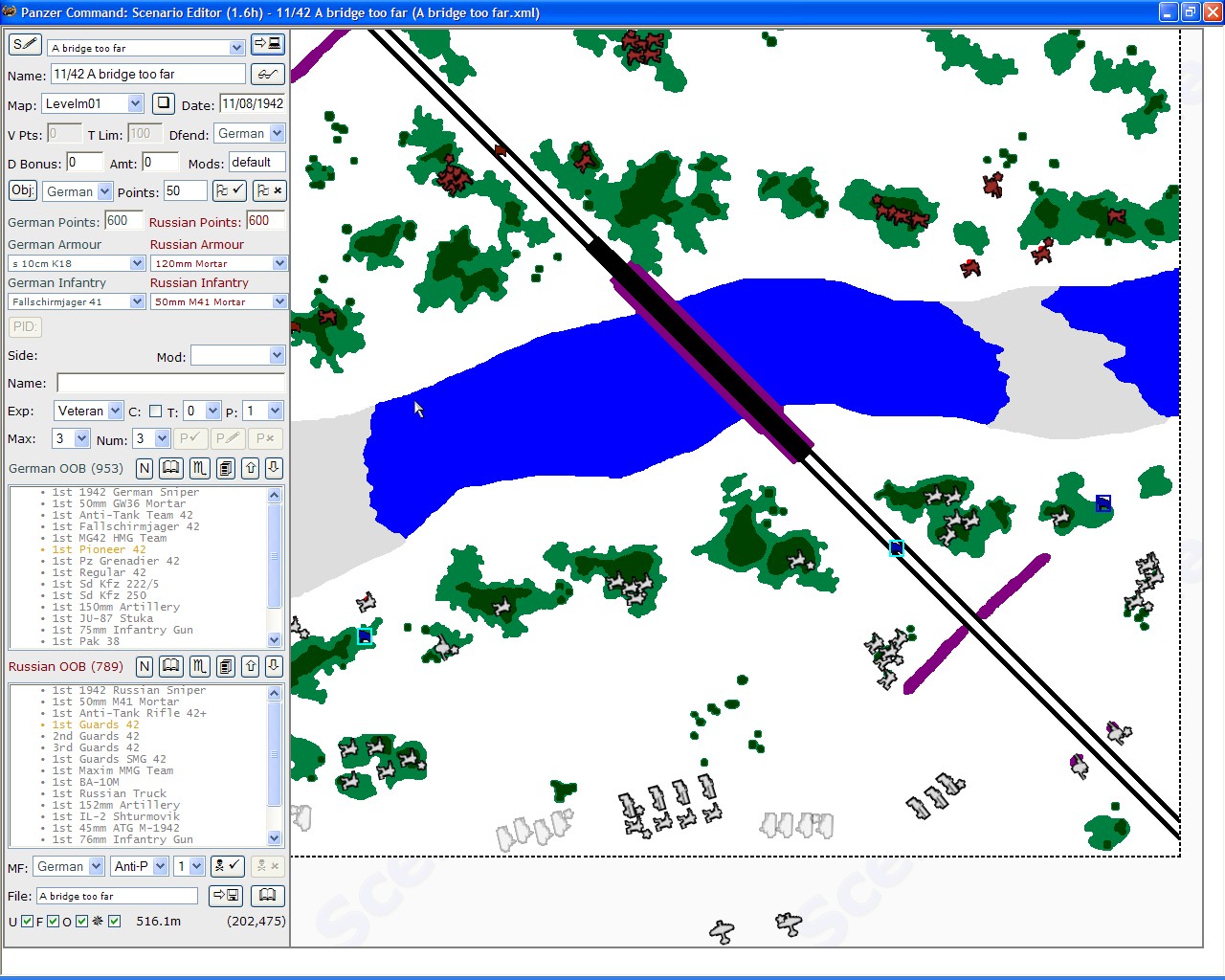Open the Russian Infantry 50mm M41 Mortar dropdown
1225x980 pixels.
click(x=279, y=301)
